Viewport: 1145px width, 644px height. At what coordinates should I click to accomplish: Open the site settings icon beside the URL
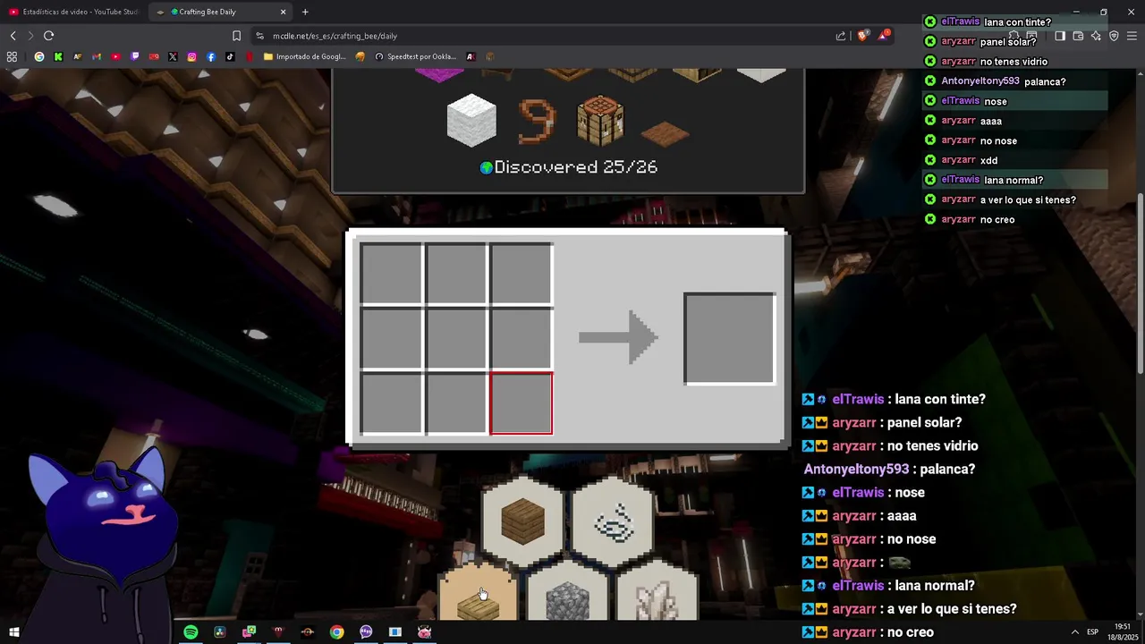259,36
